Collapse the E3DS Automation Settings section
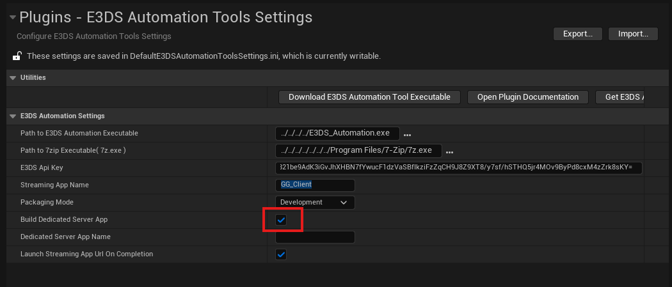 [13, 116]
